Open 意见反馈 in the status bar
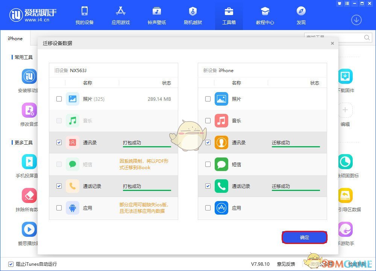The image size is (376, 271). (286, 264)
